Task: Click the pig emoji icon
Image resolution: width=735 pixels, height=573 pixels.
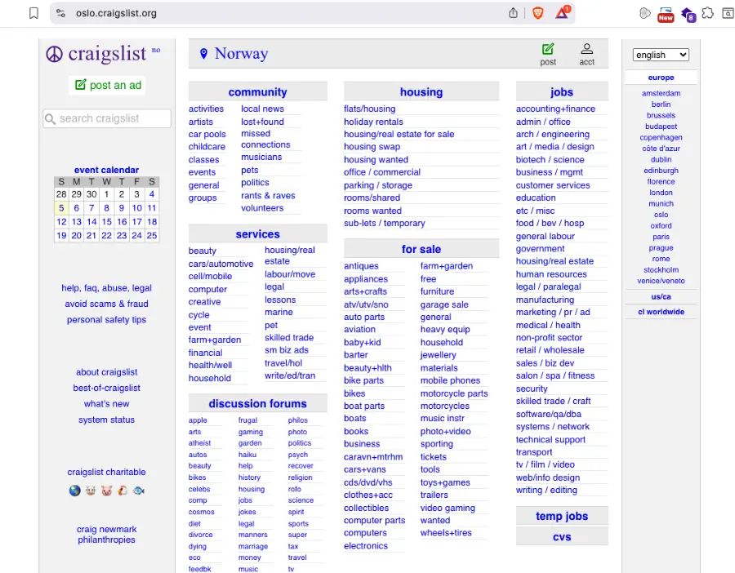Action: (x=91, y=491)
